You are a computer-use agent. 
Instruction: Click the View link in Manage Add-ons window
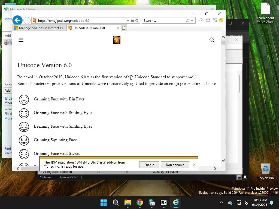[x=8, y=19]
